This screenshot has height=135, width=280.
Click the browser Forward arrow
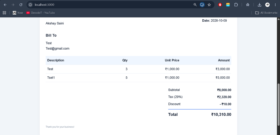pyautogui.click(x=13, y=5)
